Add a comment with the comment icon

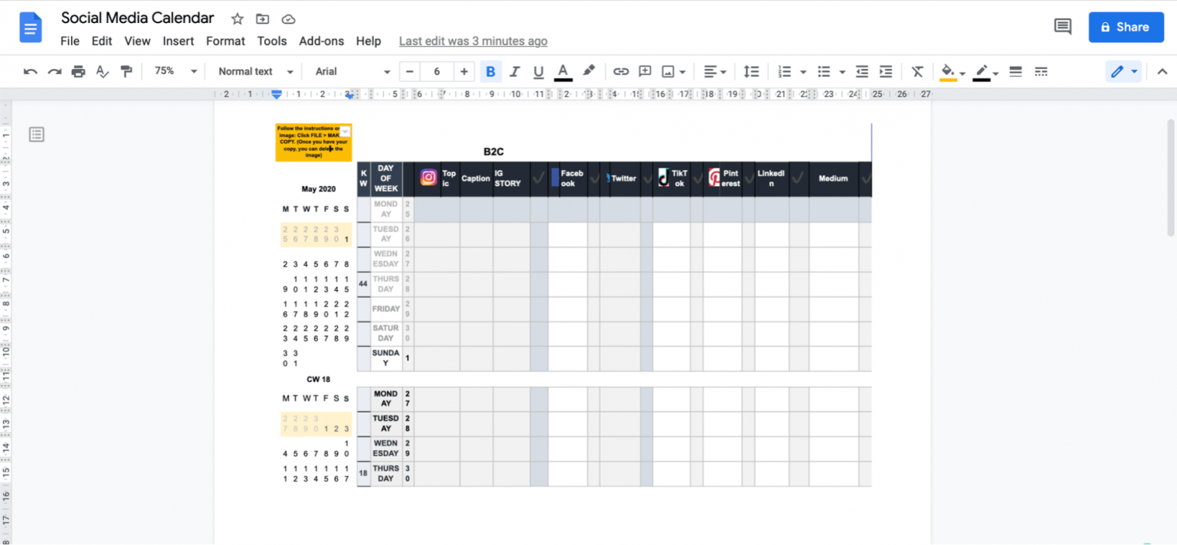coord(644,71)
